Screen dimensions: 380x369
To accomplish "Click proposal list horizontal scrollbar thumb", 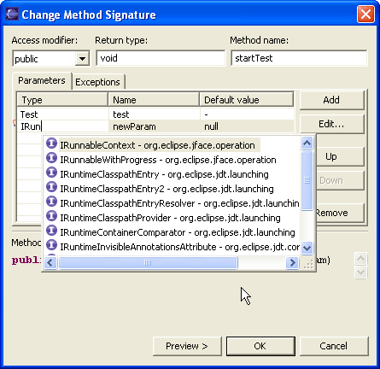I will (148, 262).
